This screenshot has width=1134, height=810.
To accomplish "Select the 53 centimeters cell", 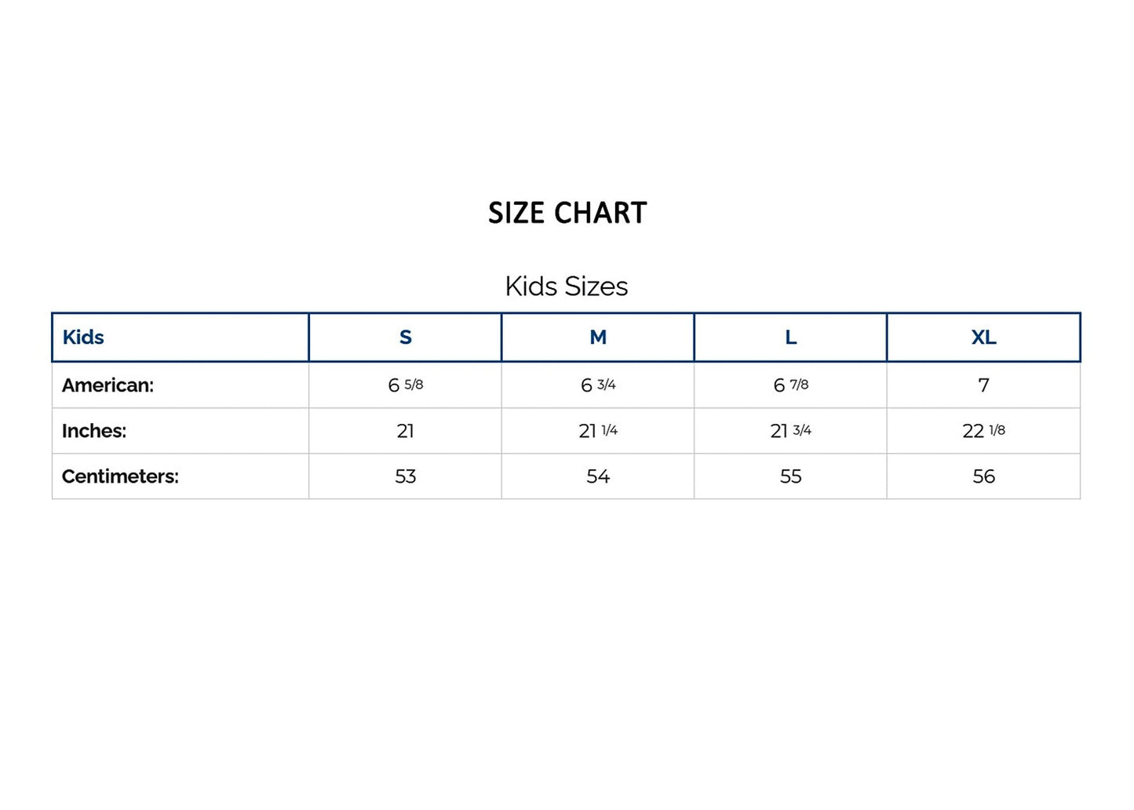I will pyautogui.click(x=405, y=476).
